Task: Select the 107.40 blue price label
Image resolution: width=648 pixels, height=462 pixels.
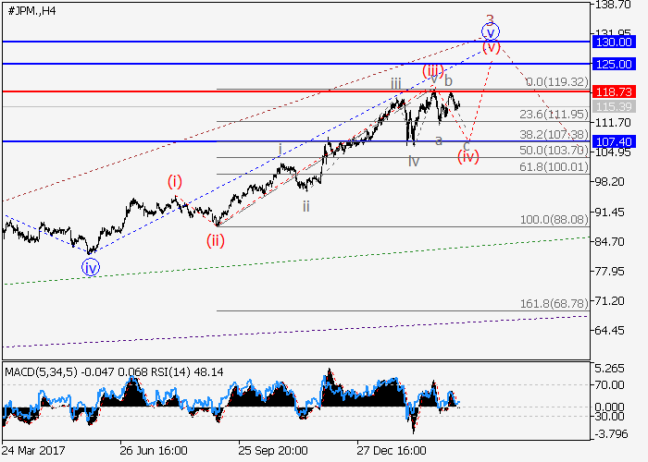Action: (614, 141)
